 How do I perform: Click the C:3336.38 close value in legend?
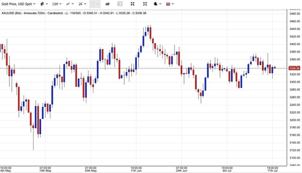pyautogui.click(x=139, y=13)
